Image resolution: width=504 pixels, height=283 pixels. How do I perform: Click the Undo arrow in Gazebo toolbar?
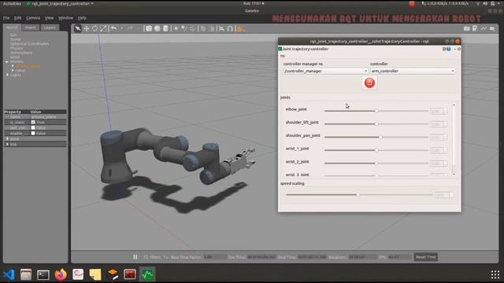pos(113,28)
